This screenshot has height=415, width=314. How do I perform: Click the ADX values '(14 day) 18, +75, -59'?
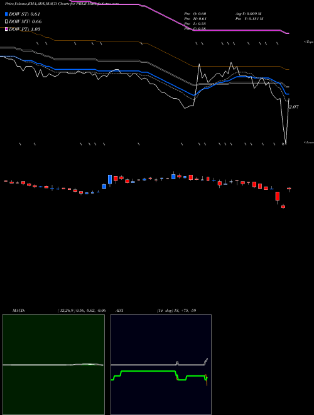176,311
